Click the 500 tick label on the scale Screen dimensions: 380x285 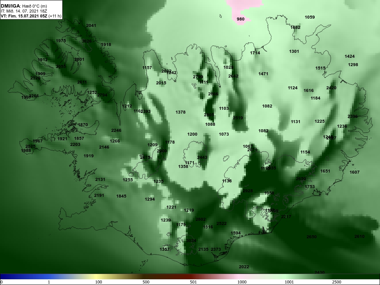click(146, 282)
